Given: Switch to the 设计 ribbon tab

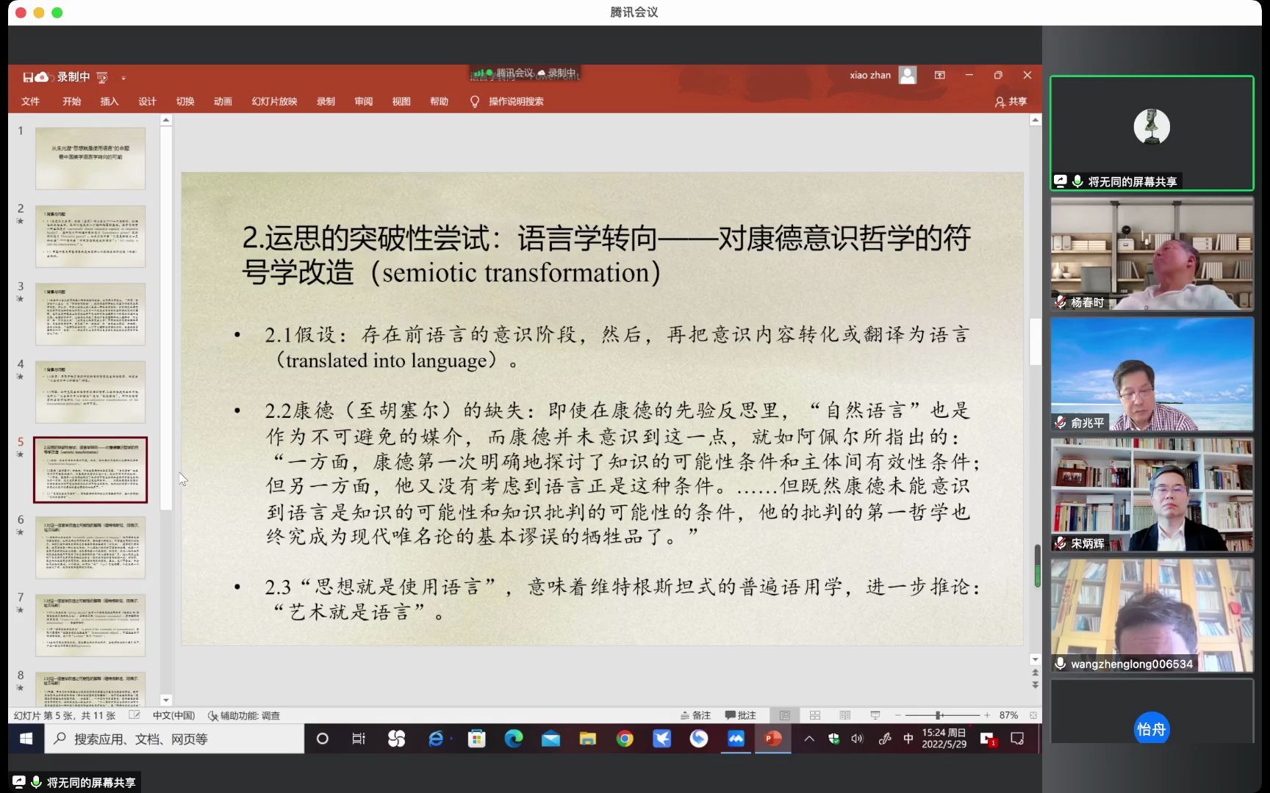Looking at the screenshot, I should tap(147, 101).
